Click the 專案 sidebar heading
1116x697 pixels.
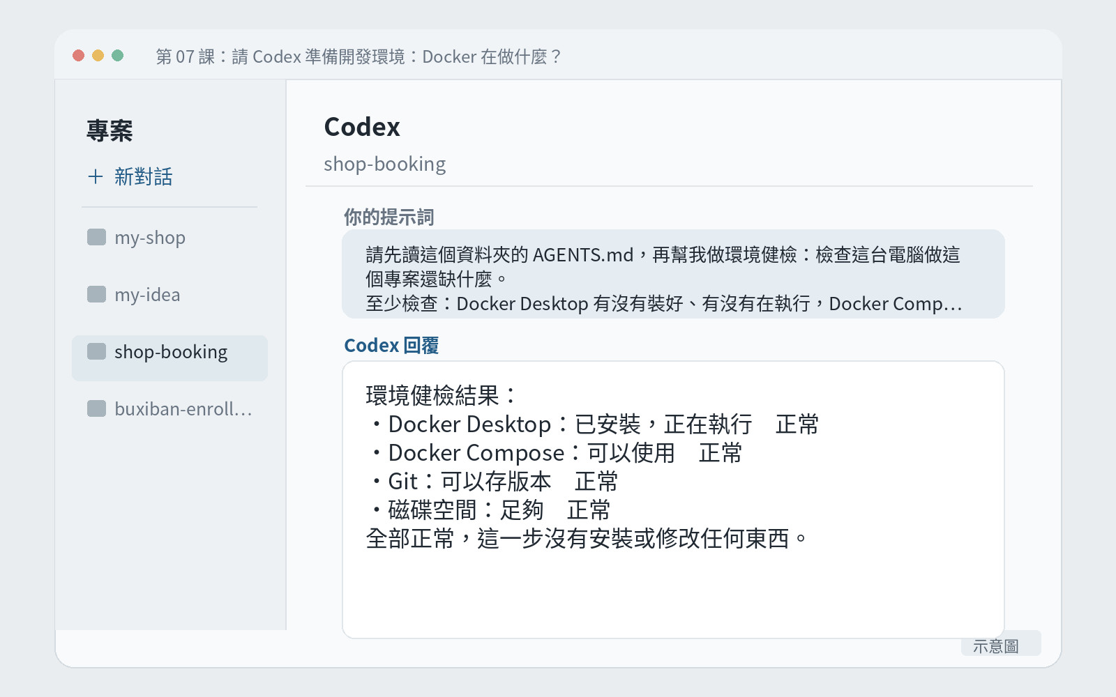pos(110,131)
